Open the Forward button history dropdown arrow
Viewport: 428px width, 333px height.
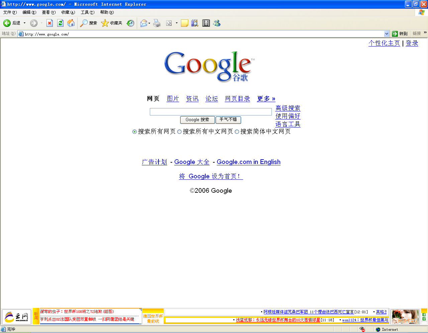click(x=41, y=23)
